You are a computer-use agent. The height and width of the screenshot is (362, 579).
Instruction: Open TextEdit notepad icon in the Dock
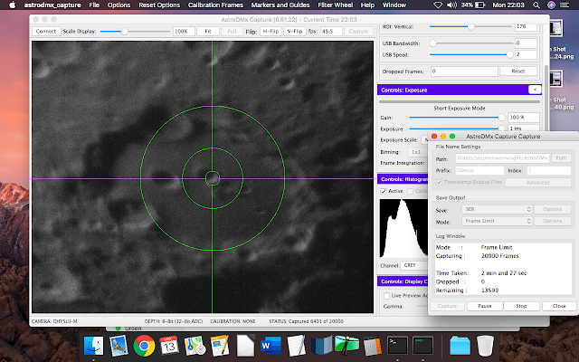point(296,346)
